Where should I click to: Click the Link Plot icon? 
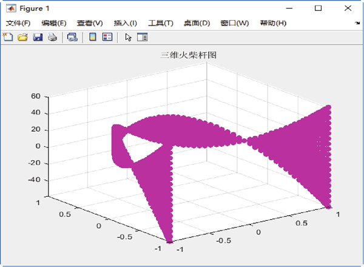72,37
